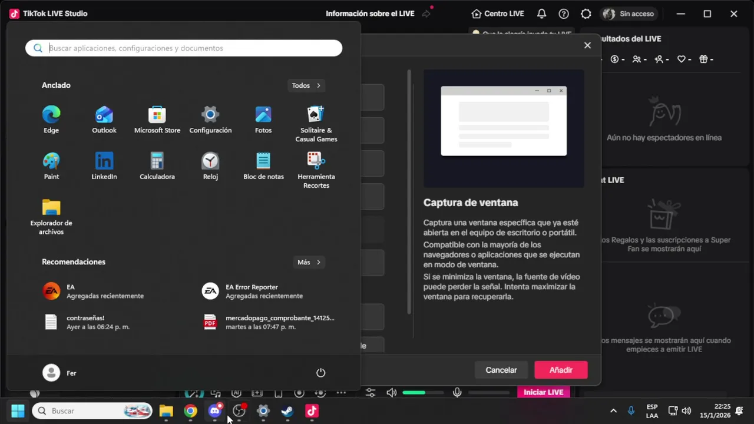Screen dimensions: 754x424
Task: Click the taskbar Buscar search box
Action: 92,410
